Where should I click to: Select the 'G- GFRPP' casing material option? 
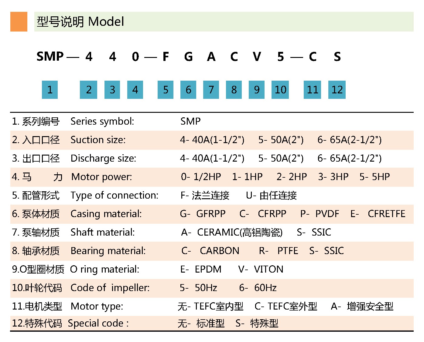(203, 214)
